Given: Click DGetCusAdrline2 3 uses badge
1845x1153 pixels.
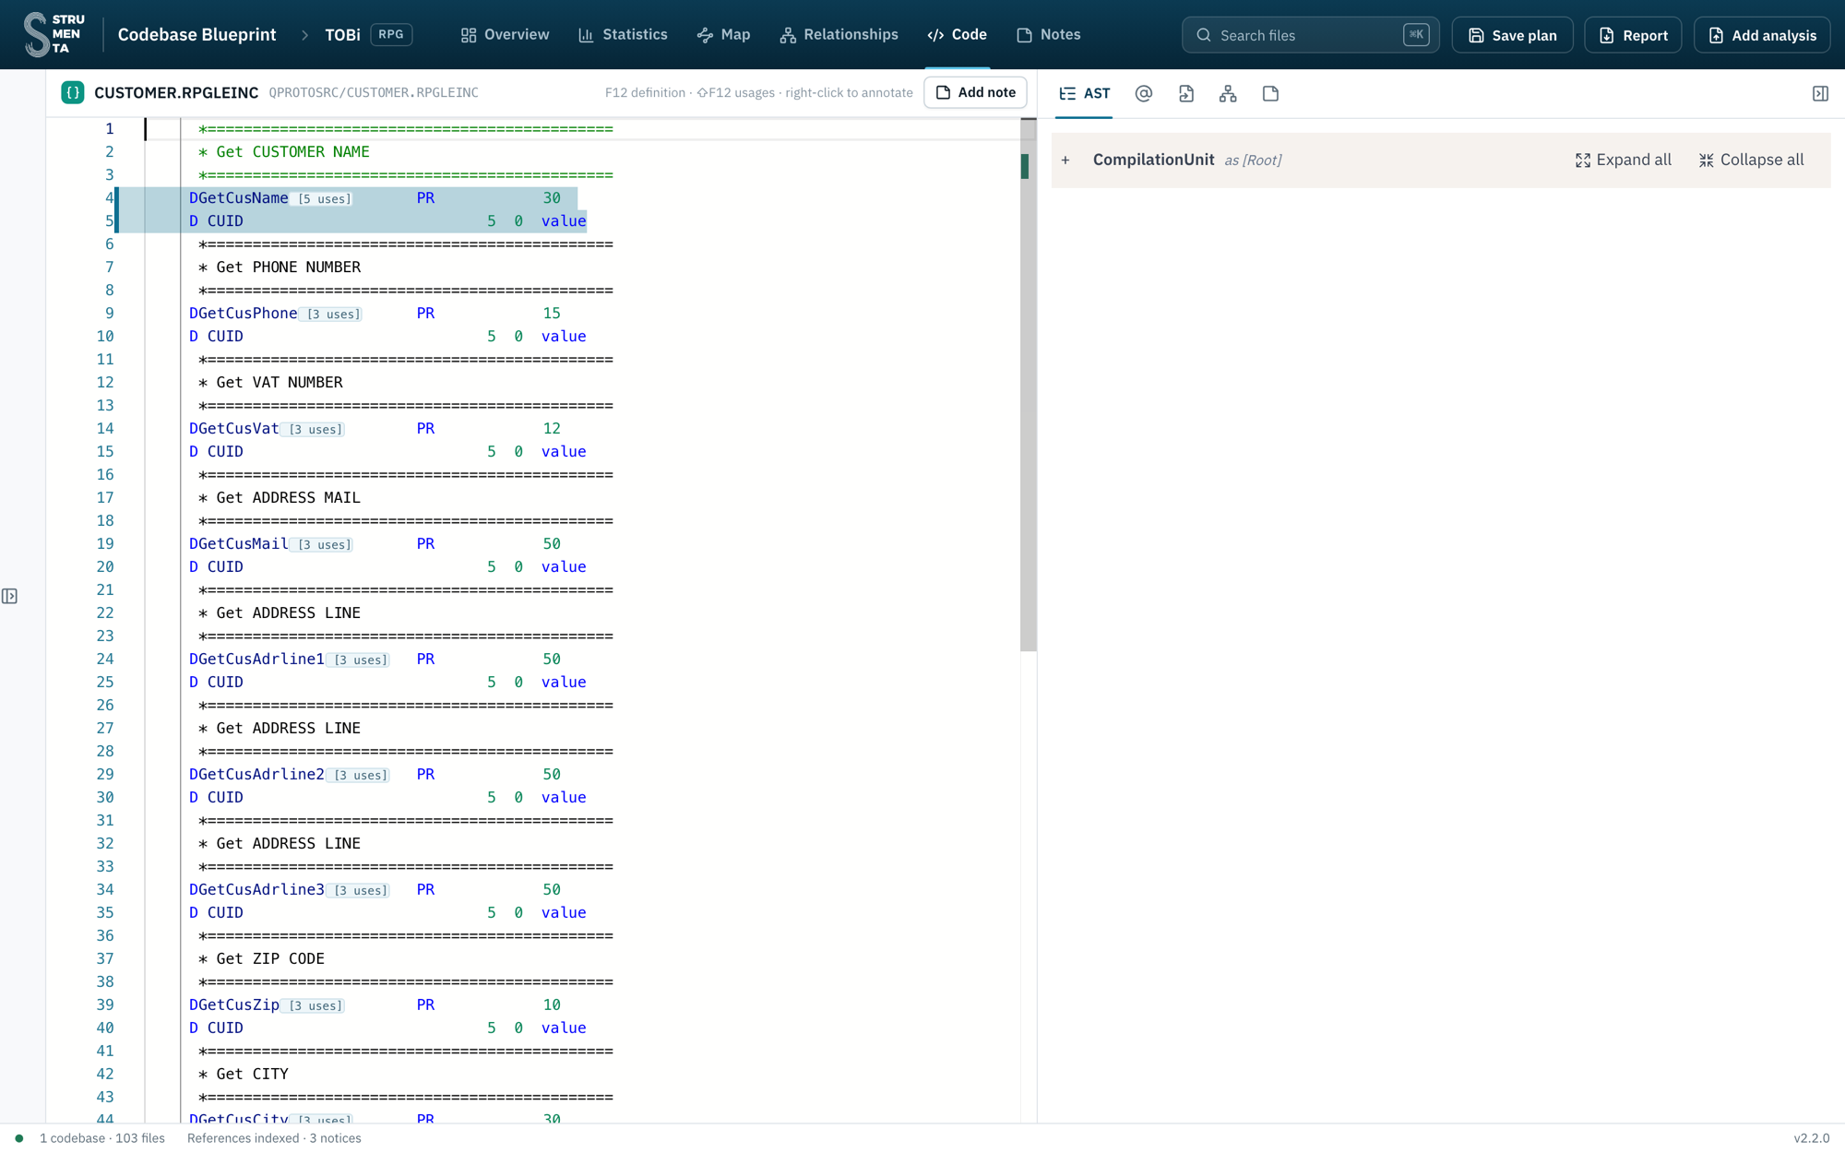Looking at the screenshot, I should [x=360, y=775].
